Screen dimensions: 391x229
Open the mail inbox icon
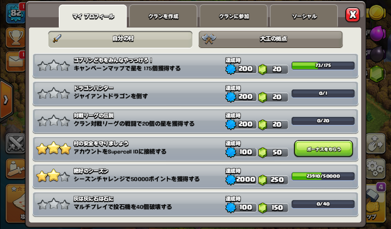pyautogui.click(x=15, y=61)
